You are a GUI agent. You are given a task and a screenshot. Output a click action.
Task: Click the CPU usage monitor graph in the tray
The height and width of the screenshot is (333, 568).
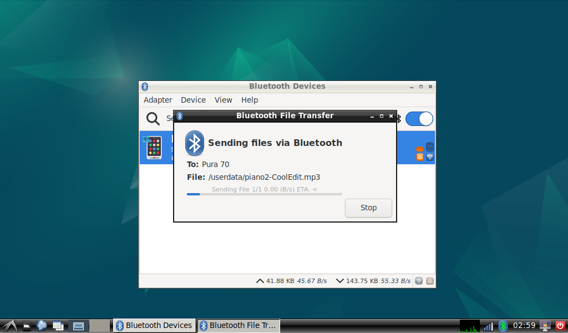[469, 326]
